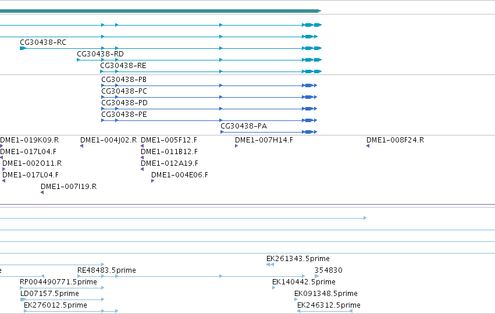Click the CG30438-PA protein feature label

(x=244, y=126)
